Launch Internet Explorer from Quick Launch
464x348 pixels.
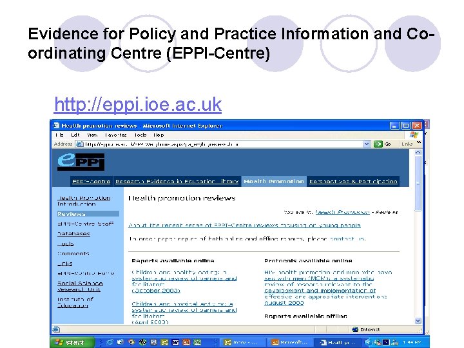110,342
